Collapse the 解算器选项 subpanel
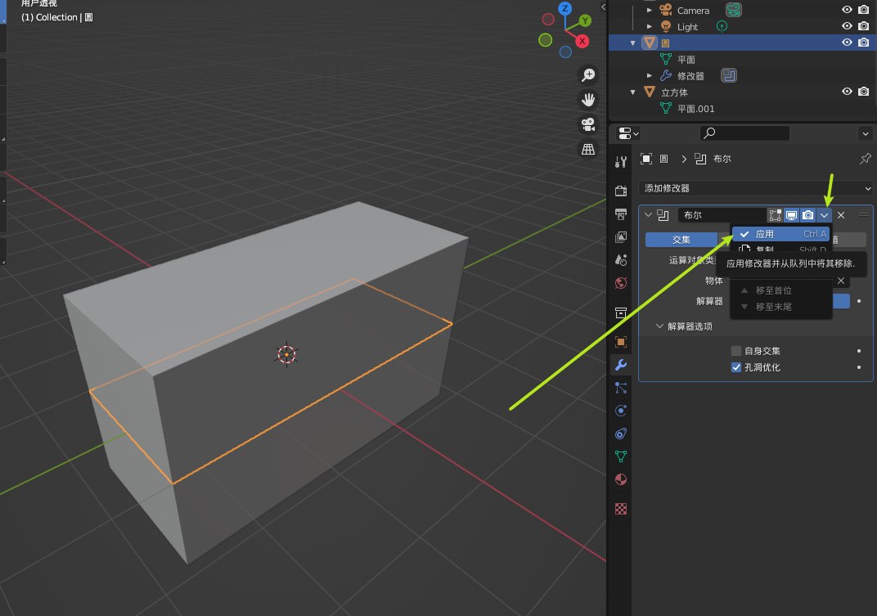 (659, 326)
